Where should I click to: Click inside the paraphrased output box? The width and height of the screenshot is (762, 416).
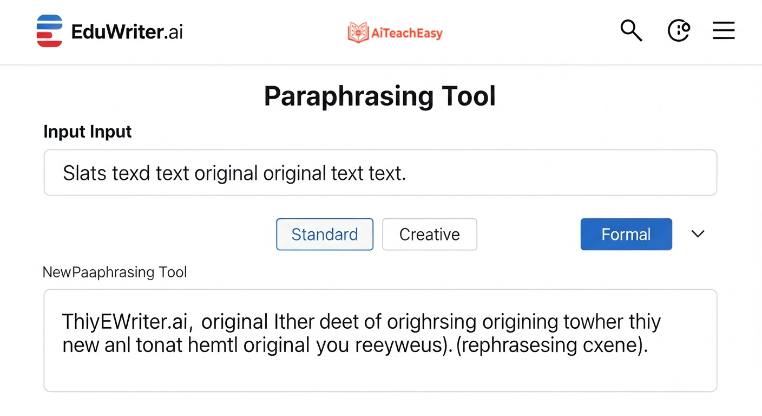coord(380,368)
